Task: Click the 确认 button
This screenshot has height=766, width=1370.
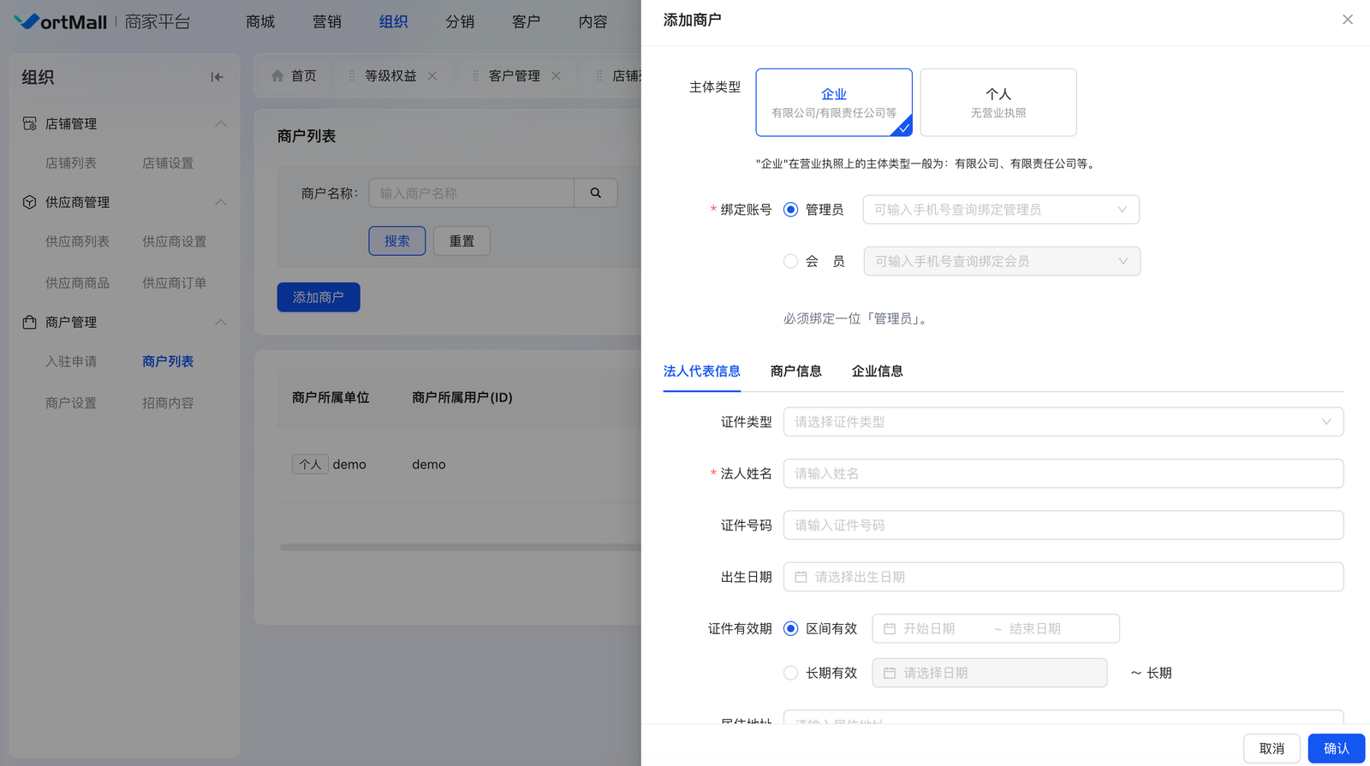Action: point(1336,749)
